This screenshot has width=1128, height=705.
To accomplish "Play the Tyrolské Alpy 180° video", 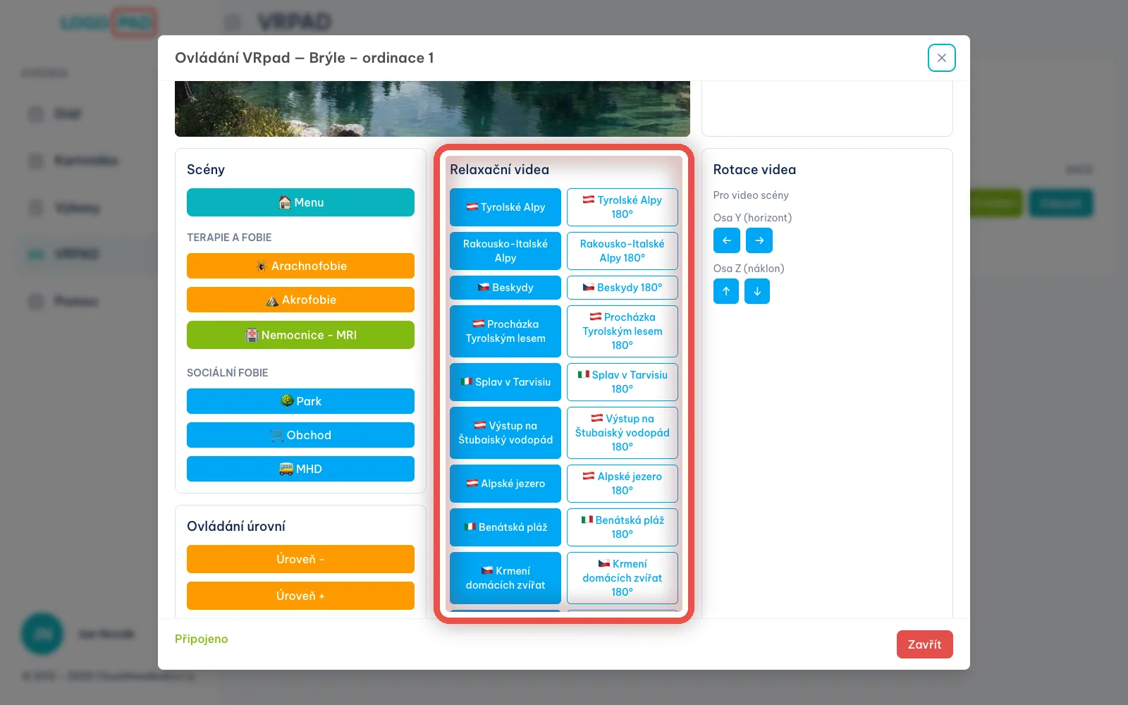I will tap(623, 207).
